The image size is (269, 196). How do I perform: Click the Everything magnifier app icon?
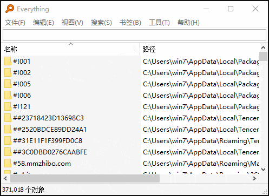10,9
